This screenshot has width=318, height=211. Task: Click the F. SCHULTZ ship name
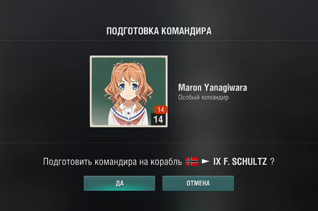[245, 161]
